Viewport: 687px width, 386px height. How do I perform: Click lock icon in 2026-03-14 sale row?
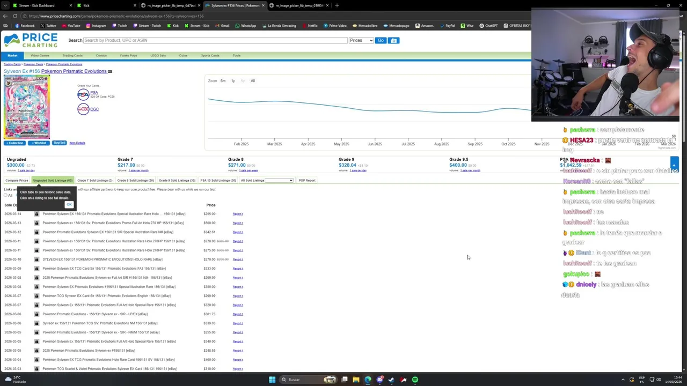[x=36, y=214]
